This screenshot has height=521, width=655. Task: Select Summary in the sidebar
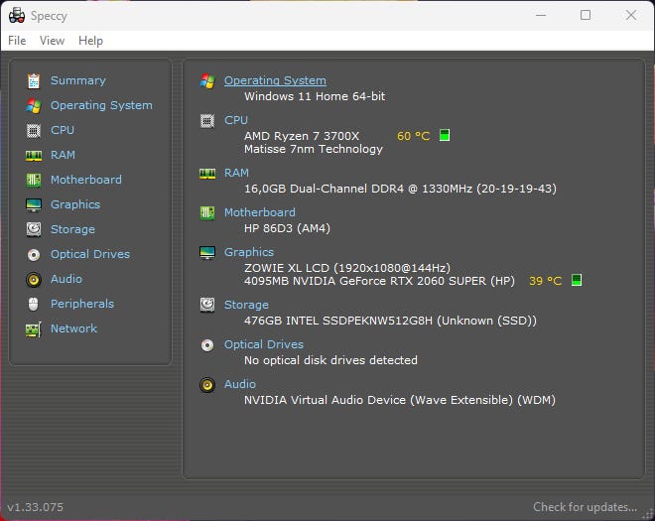click(78, 80)
